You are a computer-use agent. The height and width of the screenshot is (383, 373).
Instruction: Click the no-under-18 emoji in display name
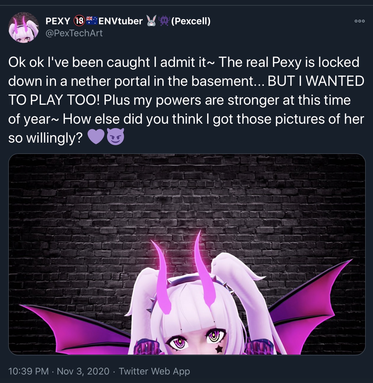point(79,21)
